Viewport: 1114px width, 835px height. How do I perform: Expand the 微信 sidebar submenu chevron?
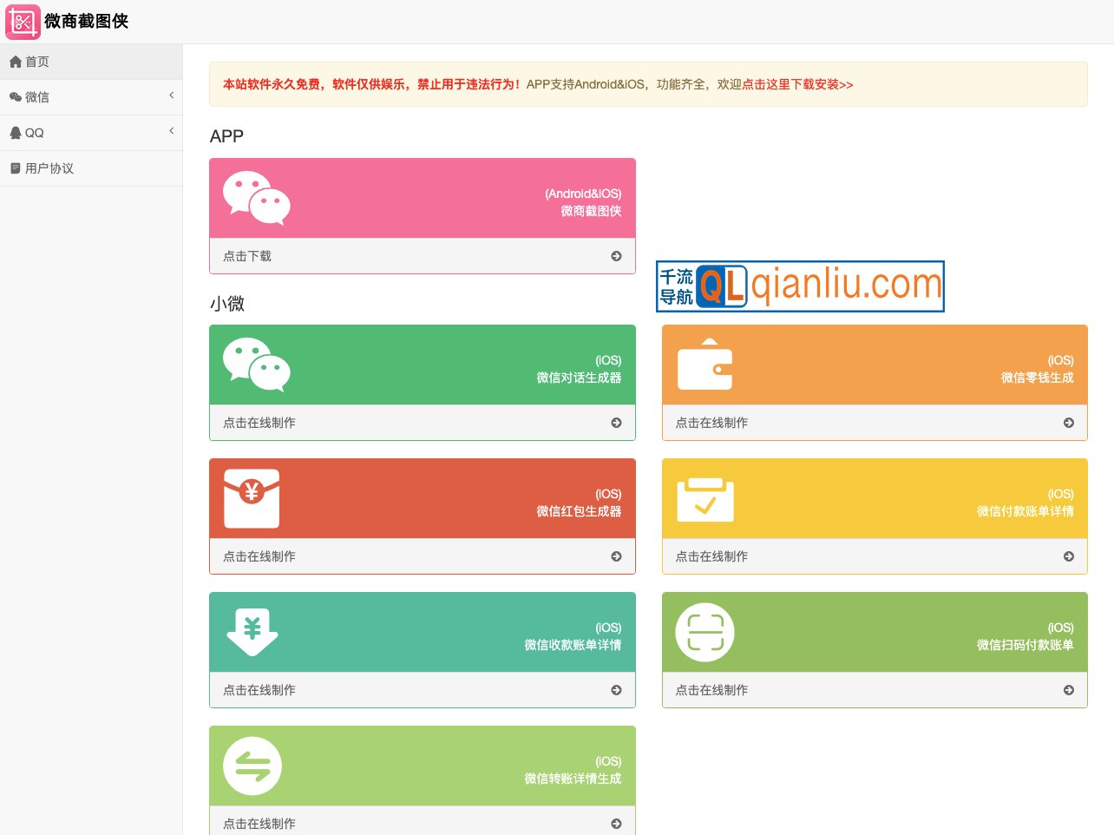tap(171, 95)
